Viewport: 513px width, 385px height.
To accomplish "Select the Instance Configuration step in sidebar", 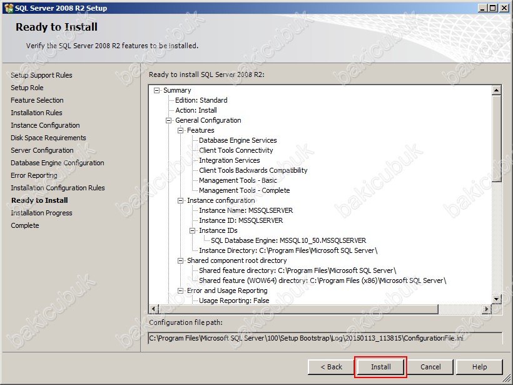I will (45, 125).
